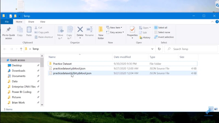Click the Back navigation arrow
Screen dimensions: 219x123
pos(5,49)
